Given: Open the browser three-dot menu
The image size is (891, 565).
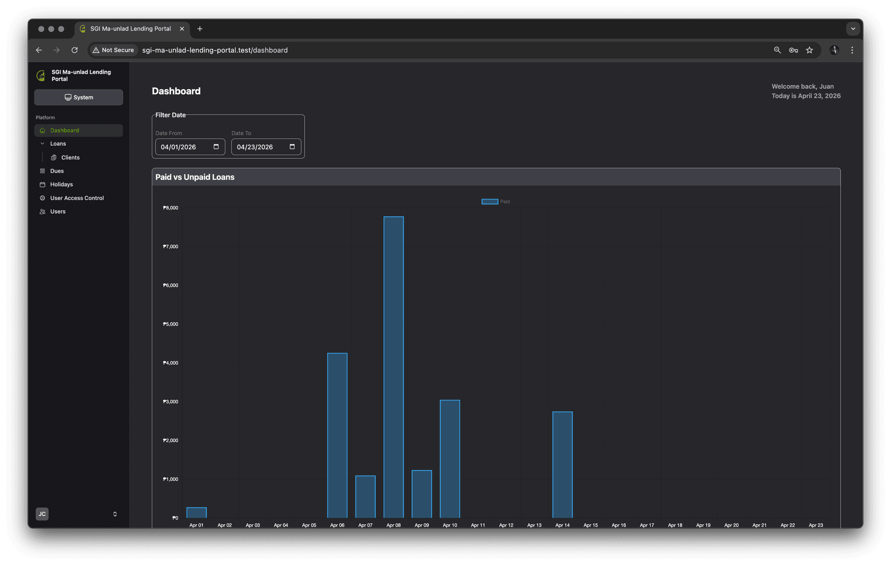Looking at the screenshot, I should (852, 50).
